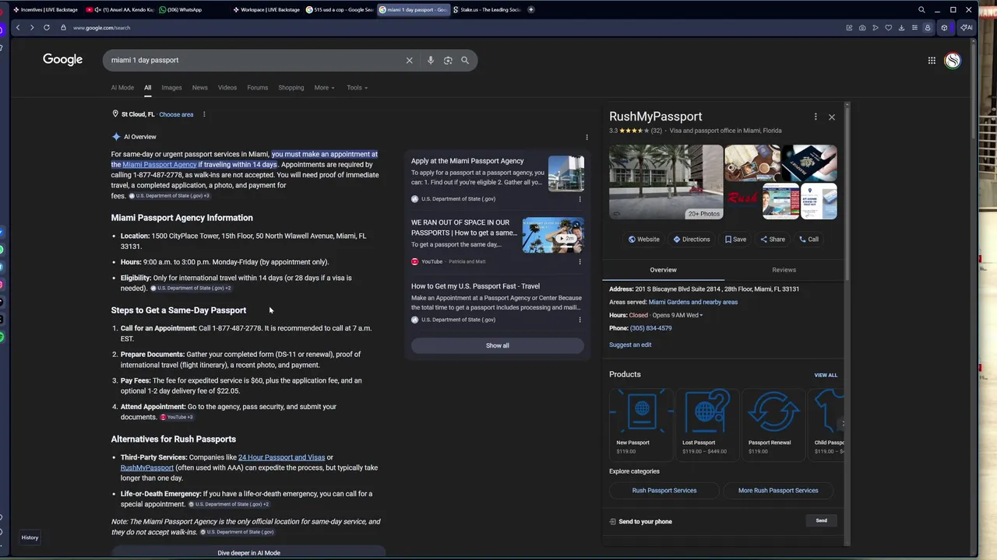Open RushMyPassport link in AI Overview
Viewport: 997px width, 560px height.
tap(147, 467)
